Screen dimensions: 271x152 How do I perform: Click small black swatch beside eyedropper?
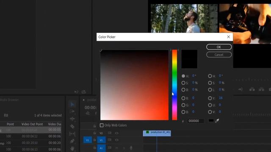[211, 121]
